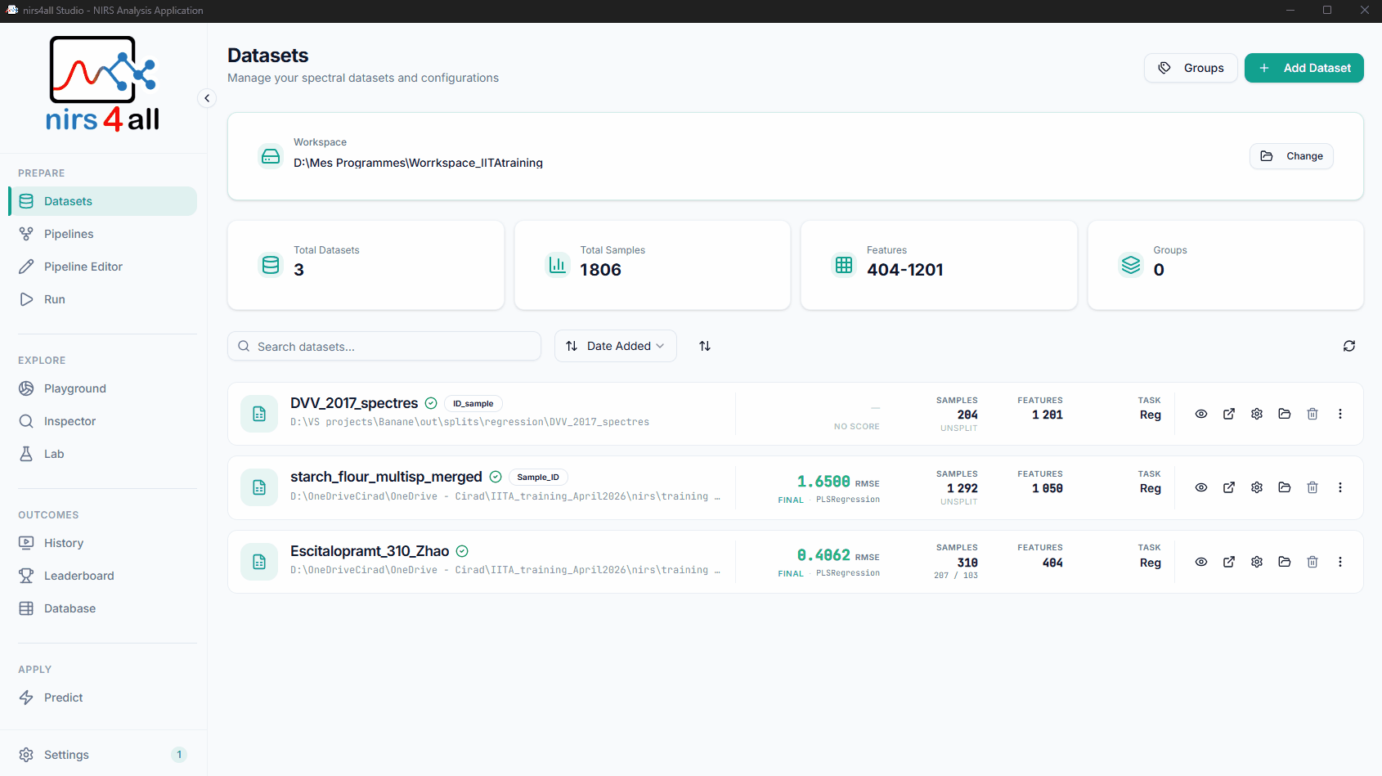The width and height of the screenshot is (1382, 776).
Task: Open the Groups button
Action: click(x=1191, y=68)
